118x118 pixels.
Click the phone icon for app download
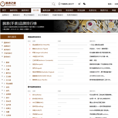[59, 4]
